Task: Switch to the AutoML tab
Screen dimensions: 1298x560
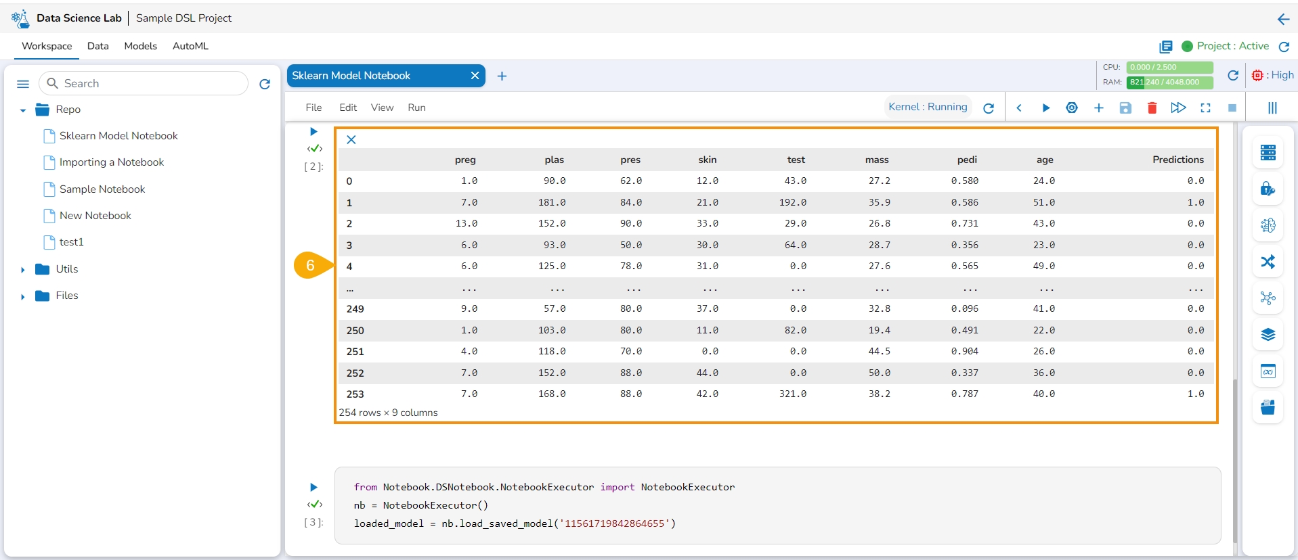Action: 190,46
